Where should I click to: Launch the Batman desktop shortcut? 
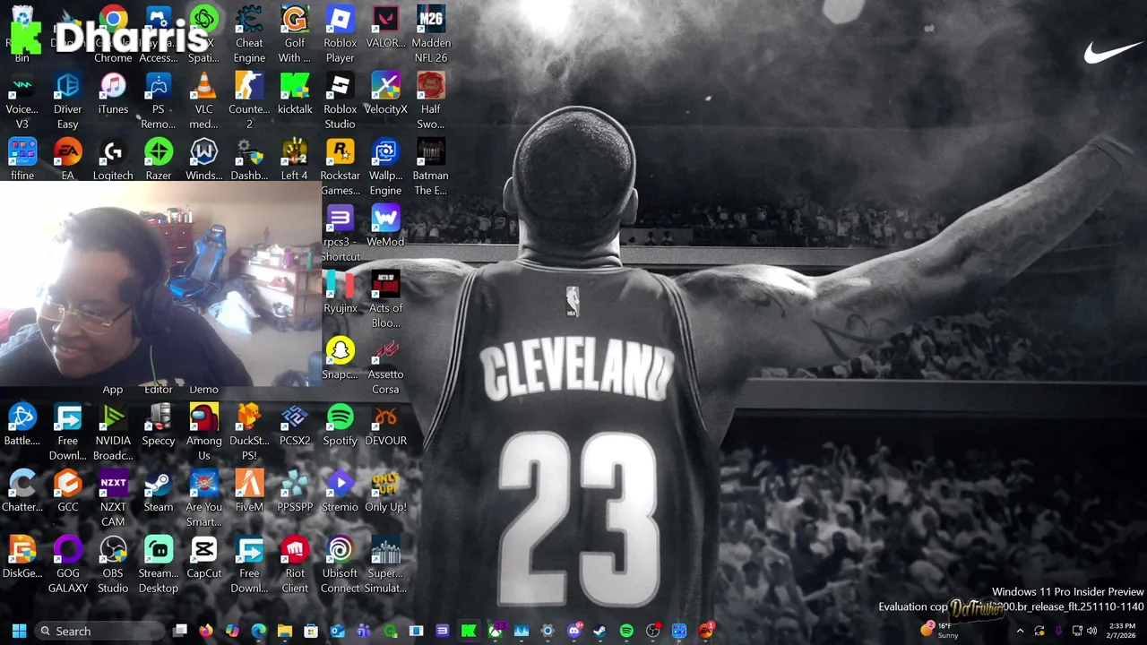[x=431, y=167]
